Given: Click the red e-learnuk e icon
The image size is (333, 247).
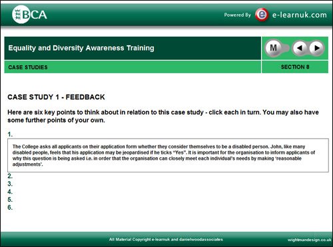Looking at the screenshot, I should [x=262, y=15].
